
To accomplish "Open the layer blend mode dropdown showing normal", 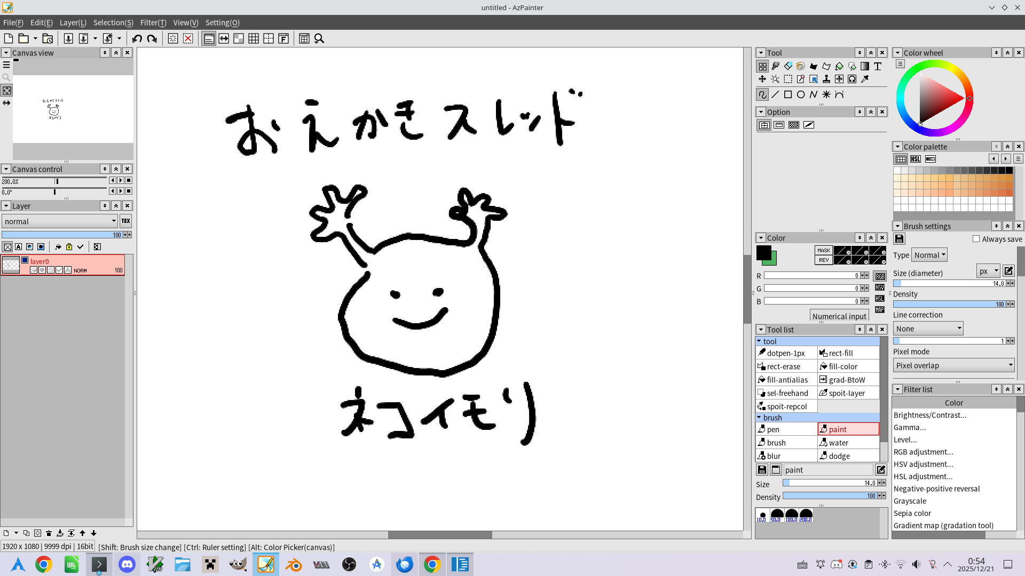I will point(59,221).
